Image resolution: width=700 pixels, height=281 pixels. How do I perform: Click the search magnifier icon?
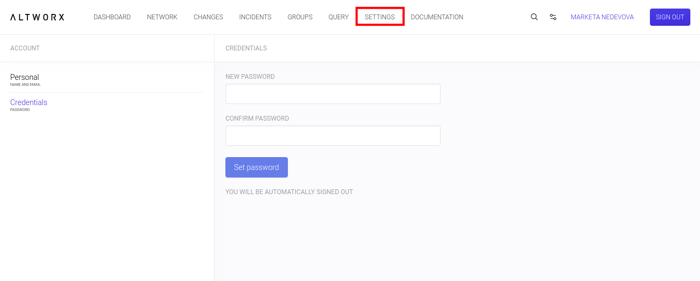(534, 17)
